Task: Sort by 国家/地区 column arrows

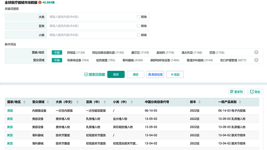Action: coord(24,102)
